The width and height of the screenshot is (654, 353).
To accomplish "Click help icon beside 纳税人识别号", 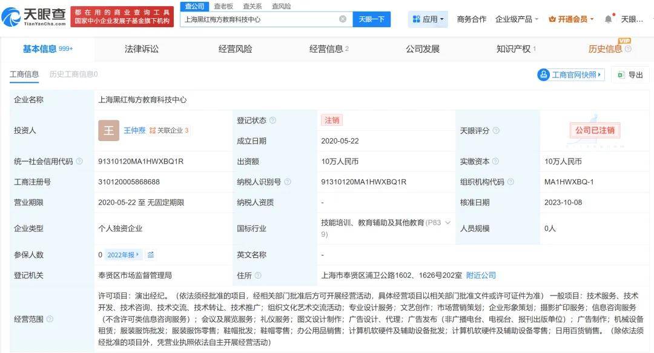I will click(288, 182).
